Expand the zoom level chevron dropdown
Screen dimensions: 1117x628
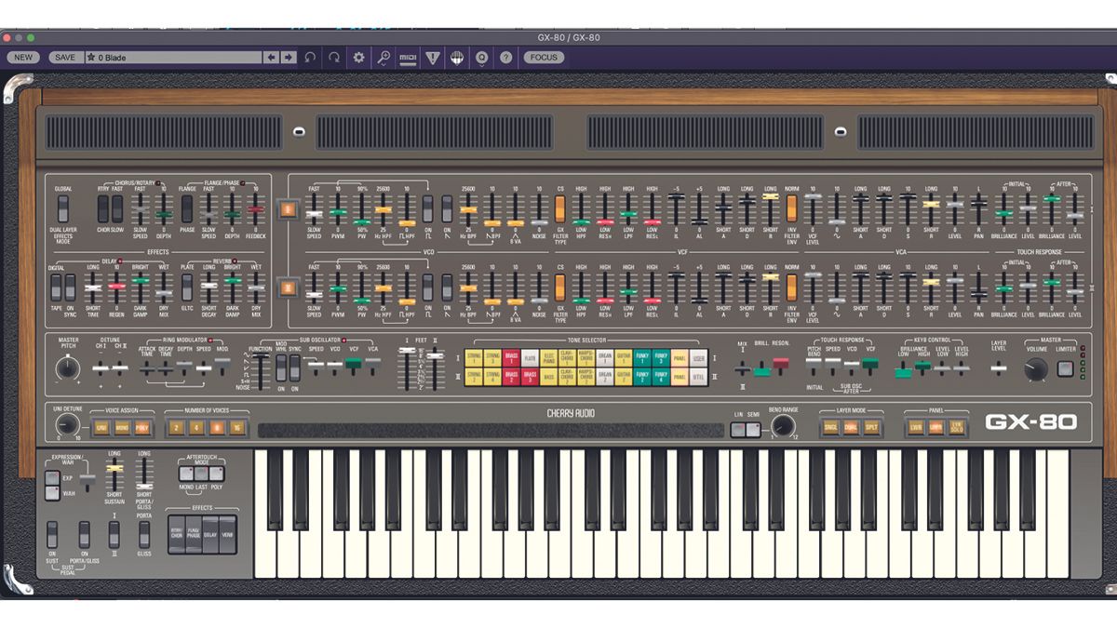384,66
